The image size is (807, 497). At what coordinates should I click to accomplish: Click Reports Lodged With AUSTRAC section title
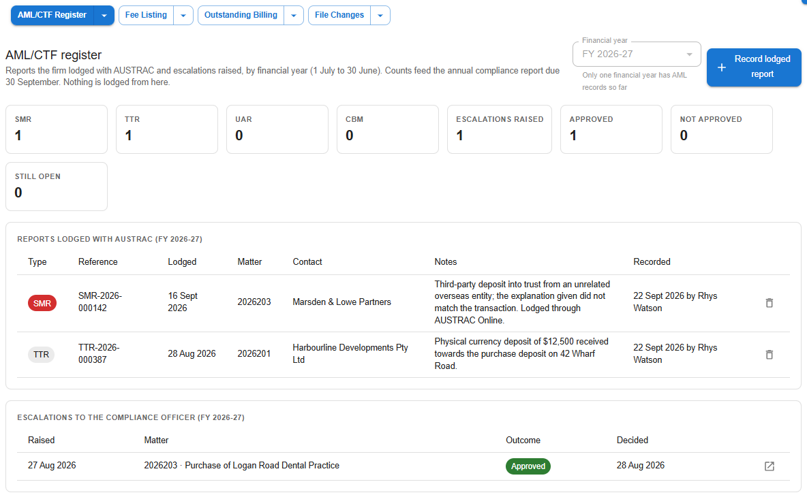pos(110,239)
